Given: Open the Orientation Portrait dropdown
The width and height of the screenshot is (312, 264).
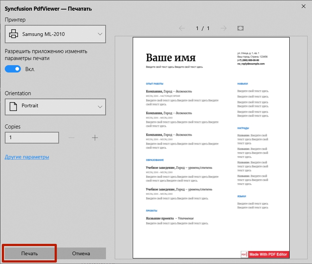Looking at the screenshot, I should click(55, 106).
